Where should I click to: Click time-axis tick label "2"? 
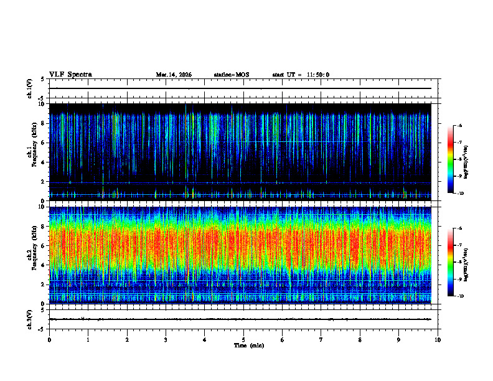click(x=127, y=340)
